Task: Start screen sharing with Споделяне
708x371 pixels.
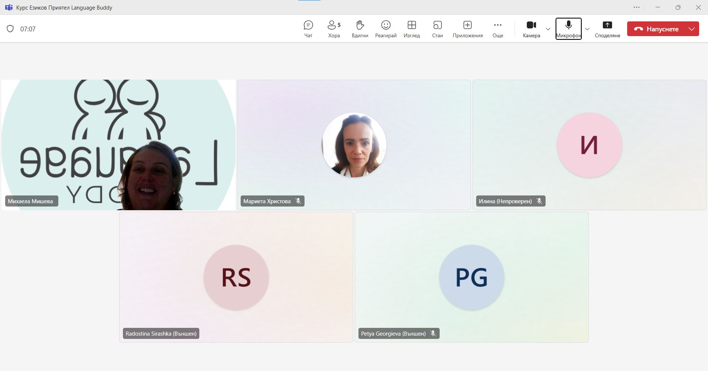Action: 608,29
